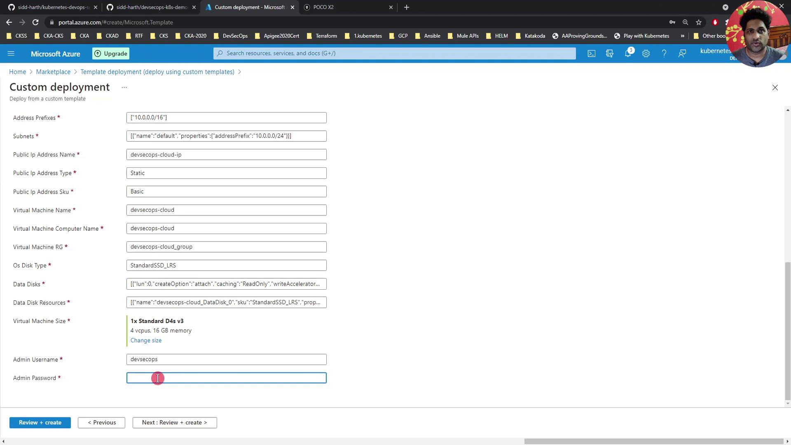Screen dimensions: 791x445
Task: Open portal settings gear
Action: point(646,54)
